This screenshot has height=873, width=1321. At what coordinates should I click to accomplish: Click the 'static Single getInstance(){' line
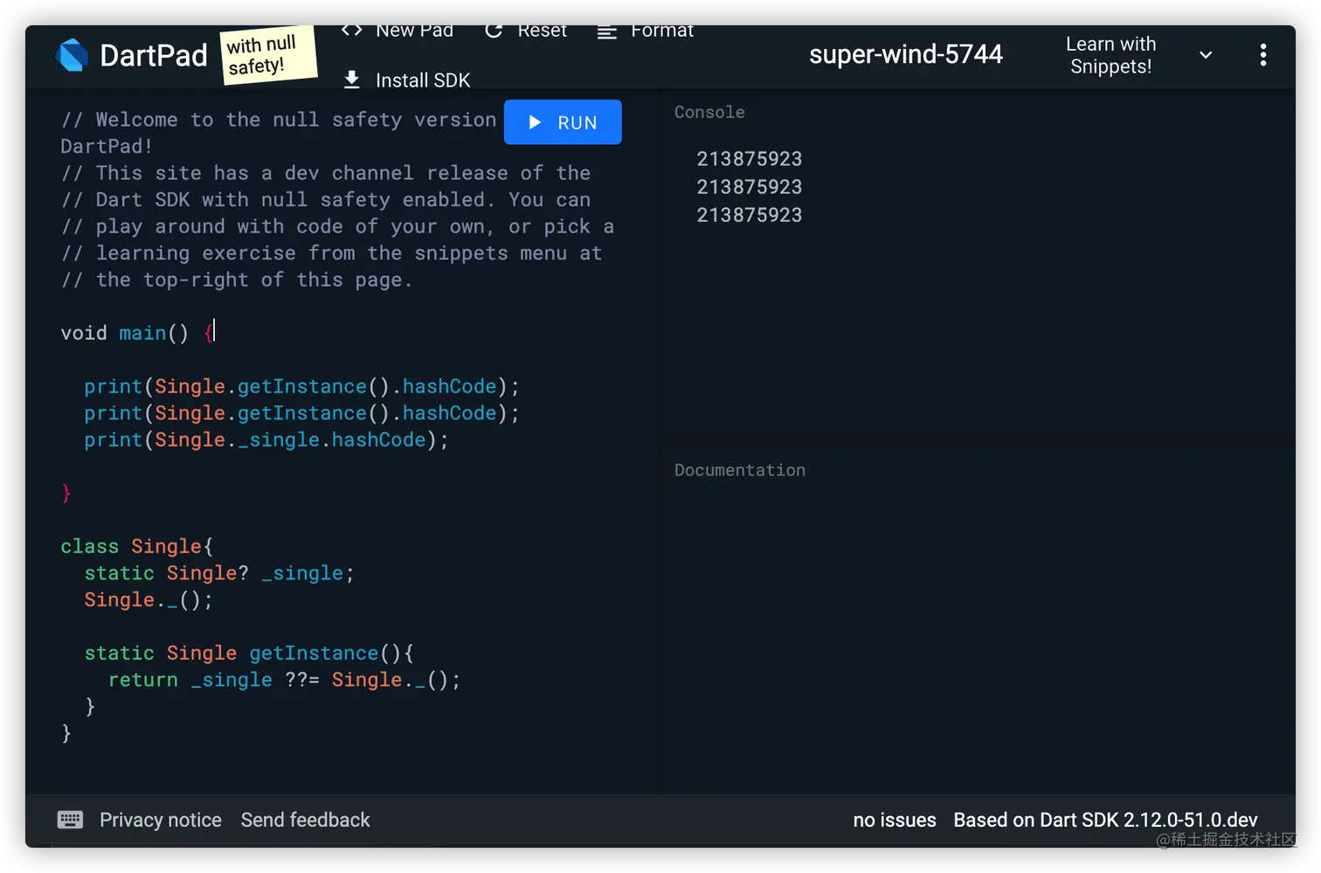point(249,654)
